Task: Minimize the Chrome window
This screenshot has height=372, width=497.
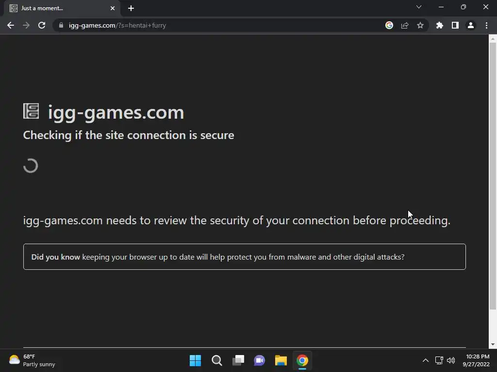Action: click(441, 7)
